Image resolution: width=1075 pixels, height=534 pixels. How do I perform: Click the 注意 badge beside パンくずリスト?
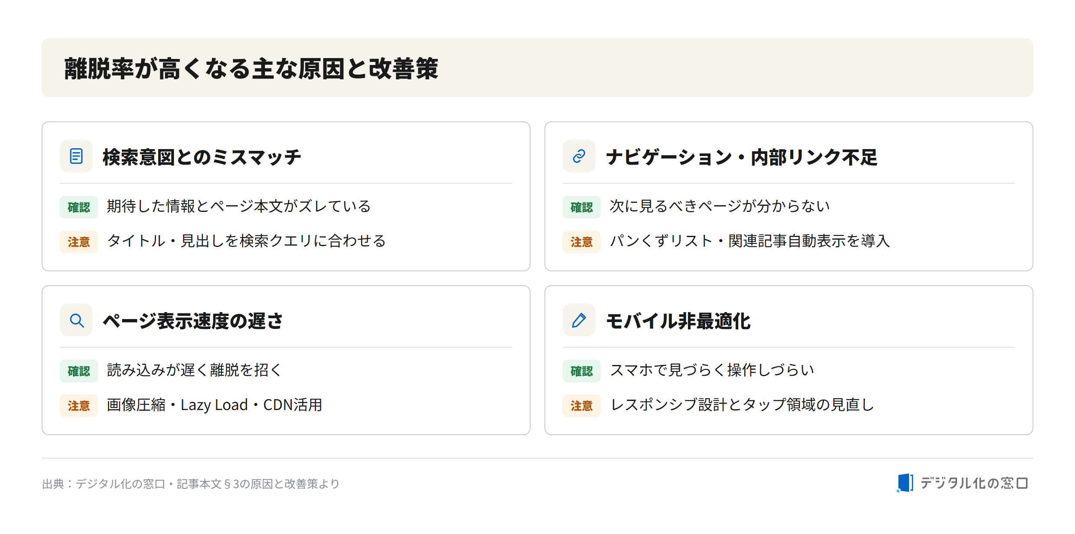click(x=582, y=242)
